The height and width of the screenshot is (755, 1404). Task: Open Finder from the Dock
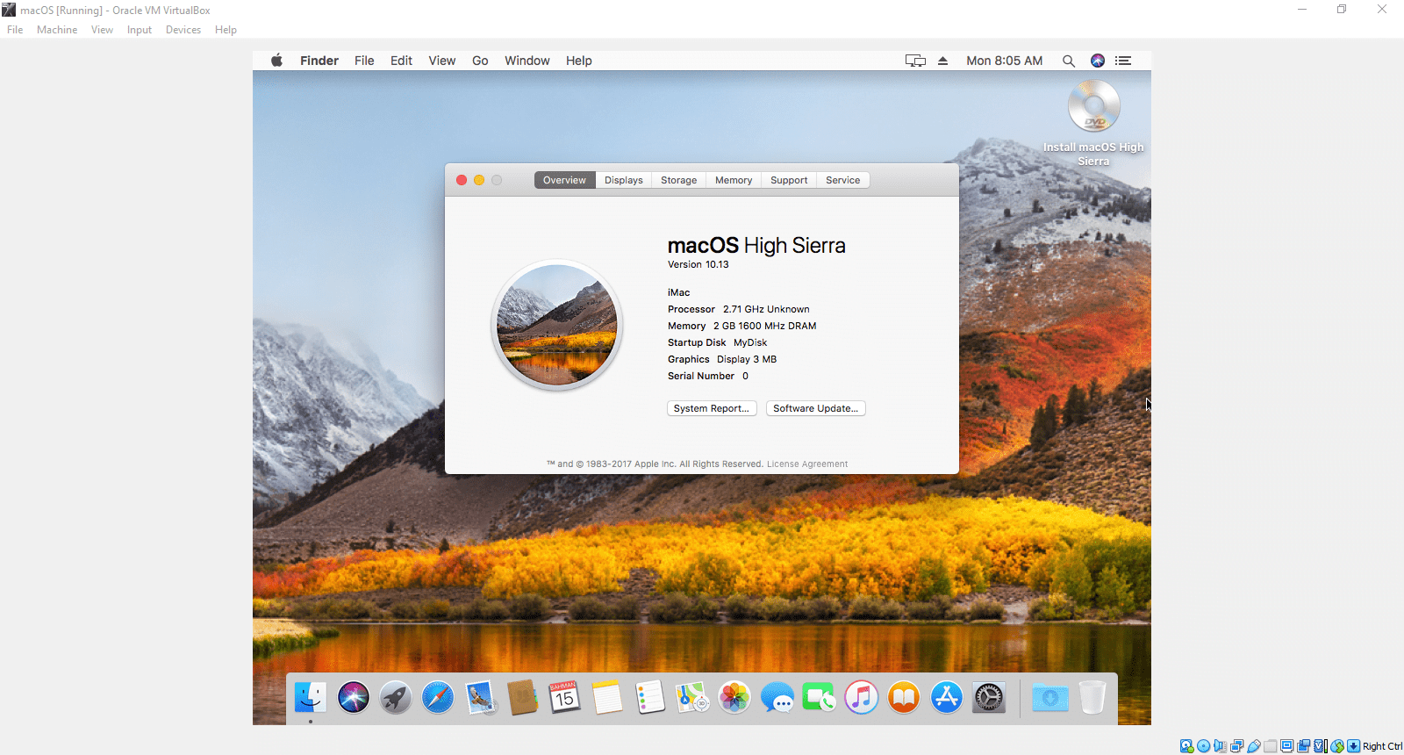[310, 698]
